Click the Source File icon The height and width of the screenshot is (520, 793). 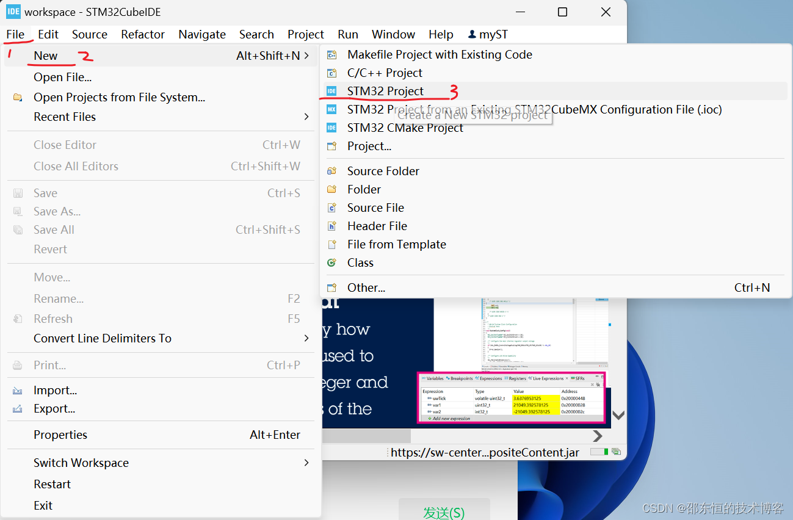click(x=331, y=208)
